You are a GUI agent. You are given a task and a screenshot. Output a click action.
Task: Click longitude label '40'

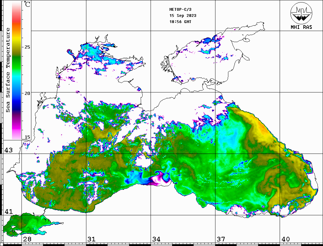(x=286, y=239)
